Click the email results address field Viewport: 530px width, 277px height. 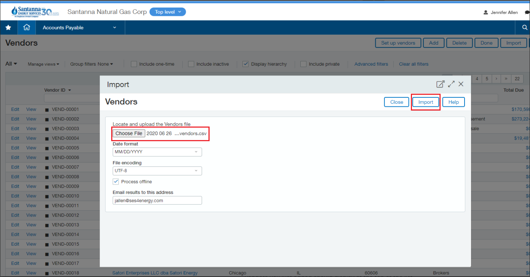point(157,200)
